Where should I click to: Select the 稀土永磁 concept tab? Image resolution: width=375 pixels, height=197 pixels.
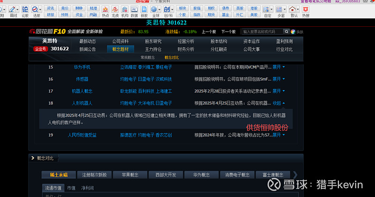pyautogui.click(x=59, y=175)
